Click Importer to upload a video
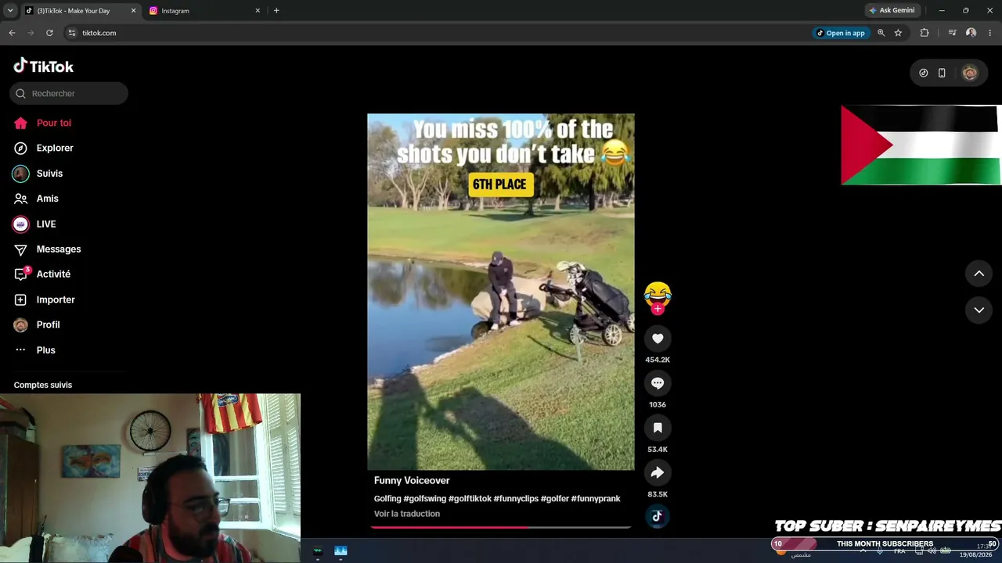Image resolution: width=1002 pixels, height=563 pixels. click(x=45, y=299)
